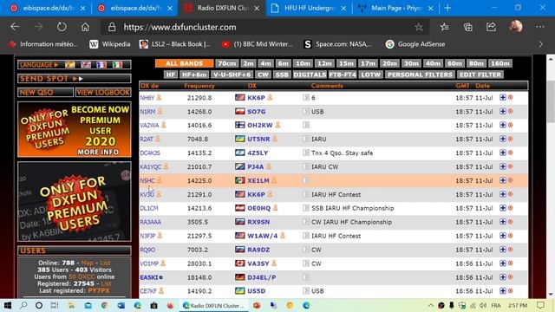
Task: Open browser home page
Action: [x=85, y=27]
